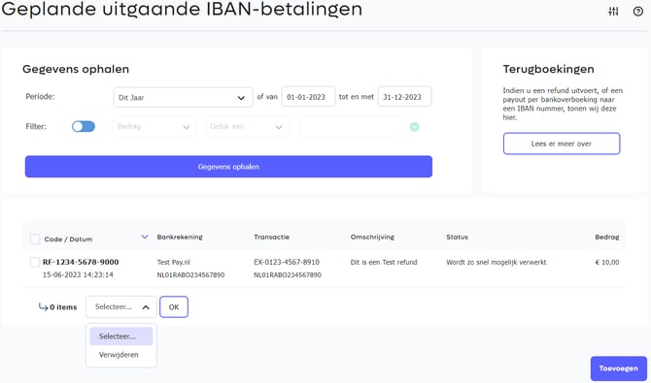
Task: Click the start date field 01-01-2023
Action: pos(308,97)
